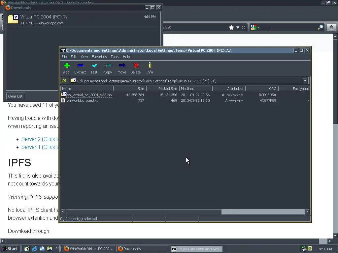Click the Server 1 download link
338x253 pixels.
[x=40, y=147]
